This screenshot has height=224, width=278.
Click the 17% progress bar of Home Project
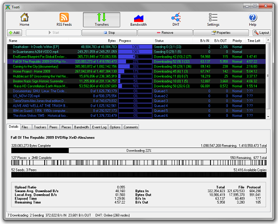(135, 72)
